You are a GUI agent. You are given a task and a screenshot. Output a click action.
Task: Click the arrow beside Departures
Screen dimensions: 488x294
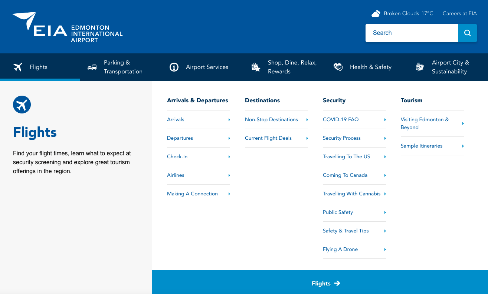(x=229, y=138)
